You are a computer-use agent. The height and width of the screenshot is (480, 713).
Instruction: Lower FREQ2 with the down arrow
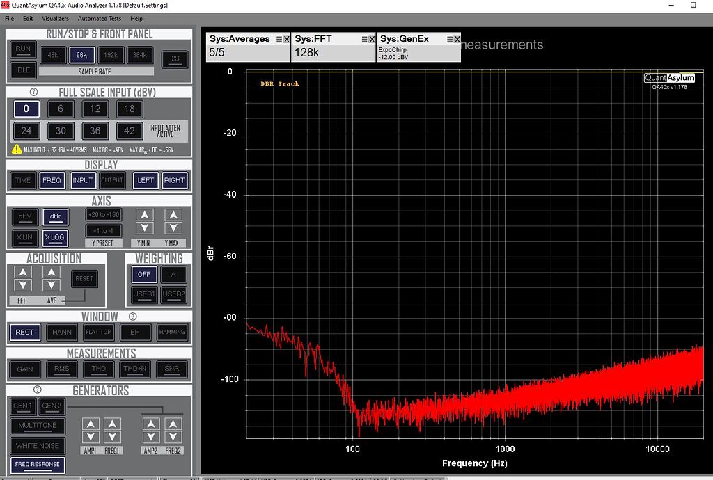click(174, 437)
